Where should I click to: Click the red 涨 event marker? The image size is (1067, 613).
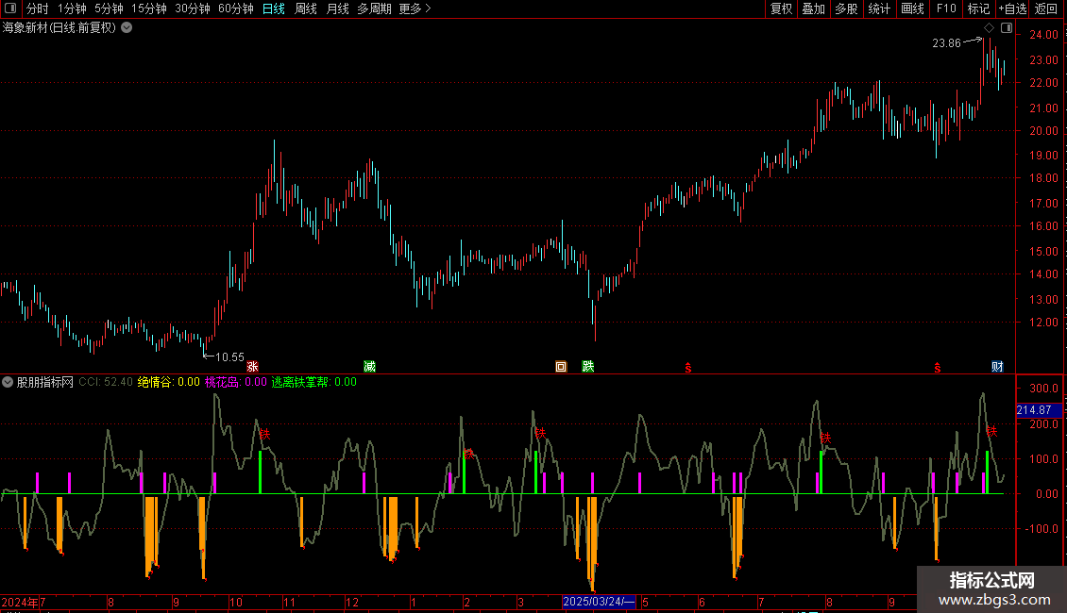point(252,367)
